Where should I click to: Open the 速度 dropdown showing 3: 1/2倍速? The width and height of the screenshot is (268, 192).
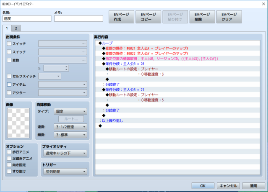[70, 127]
